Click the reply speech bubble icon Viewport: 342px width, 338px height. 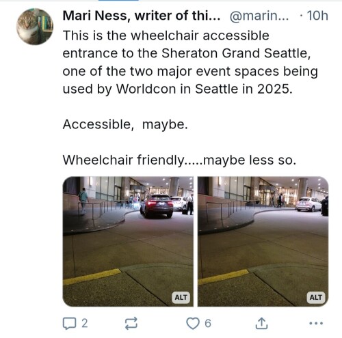(x=69, y=323)
